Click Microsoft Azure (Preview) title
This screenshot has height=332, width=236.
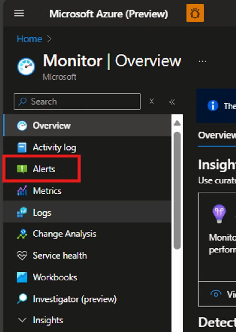tap(109, 14)
